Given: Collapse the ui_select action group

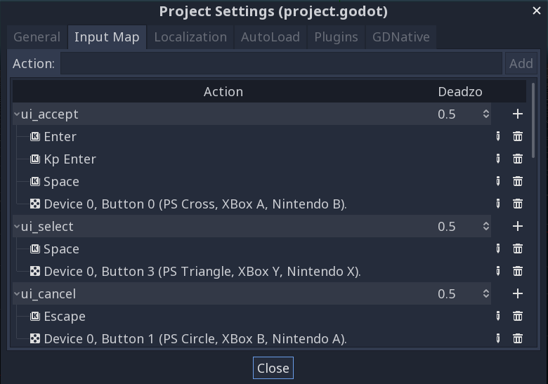Looking at the screenshot, I should pos(17,226).
